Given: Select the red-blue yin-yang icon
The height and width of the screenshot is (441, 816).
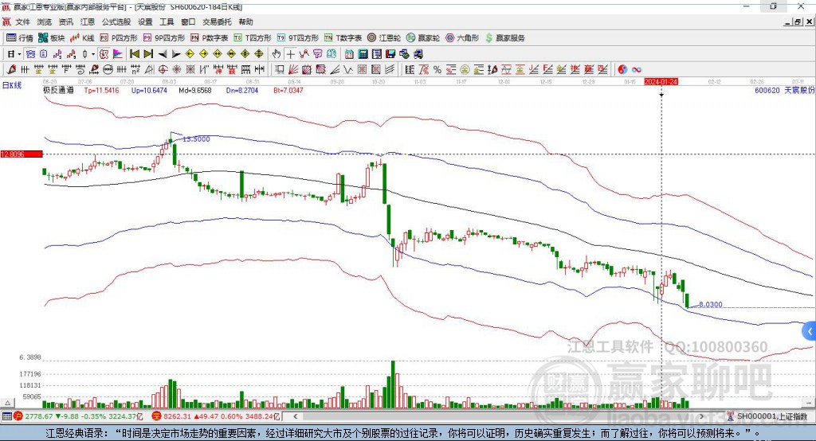Looking at the screenshot, I should [622, 70].
